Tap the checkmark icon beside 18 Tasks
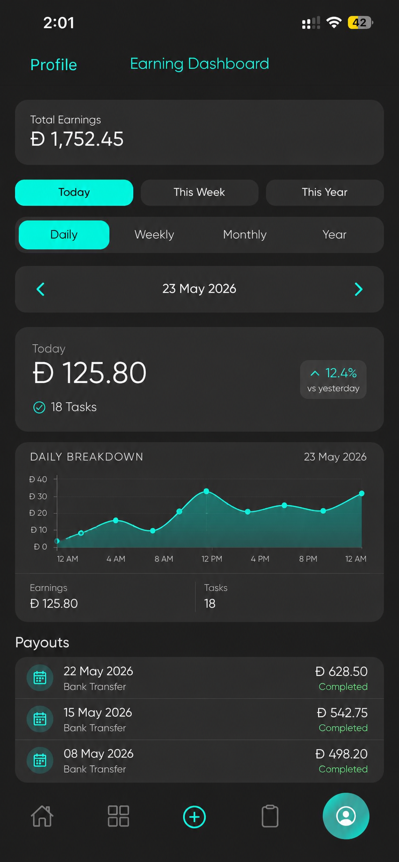Viewport: 399px width, 862px height. click(39, 407)
